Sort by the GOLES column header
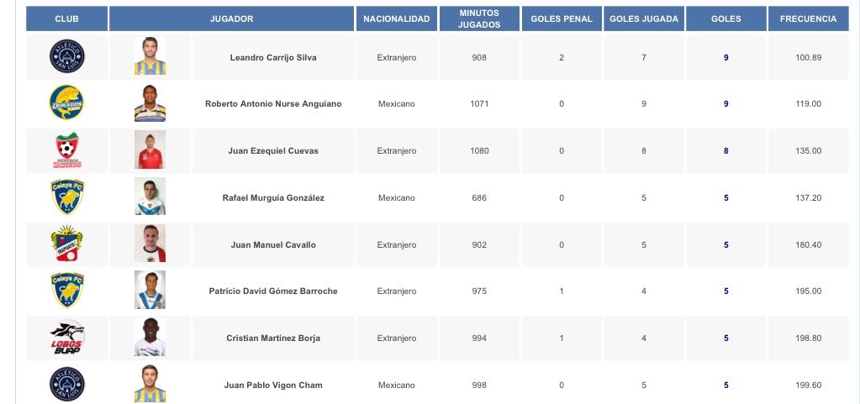 (725, 18)
